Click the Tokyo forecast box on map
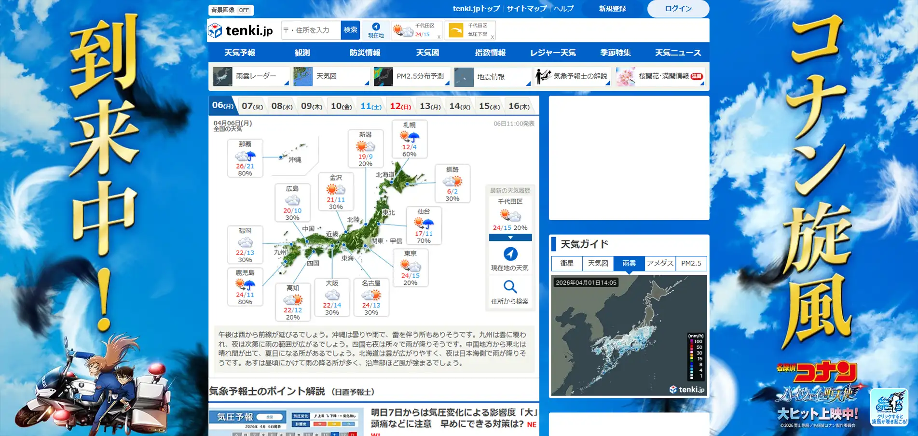The image size is (918, 436). (x=410, y=268)
